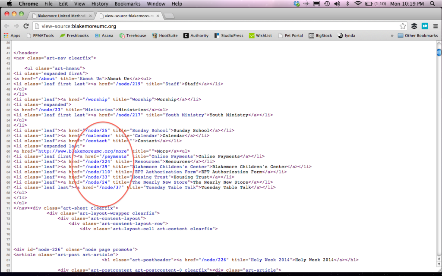The image size is (442, 276).
Task: Follow the http://www.blakemoreumc.org/more link
Action: (x=82, y=151)
